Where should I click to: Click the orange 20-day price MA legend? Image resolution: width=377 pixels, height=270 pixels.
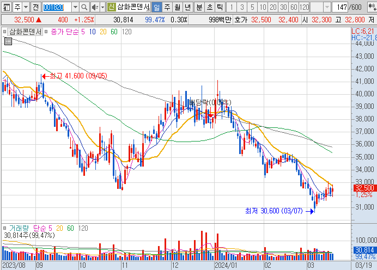103,32
